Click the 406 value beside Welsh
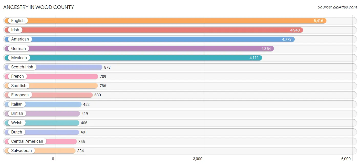This screenshot has height=165, width=360. [84, 123]
